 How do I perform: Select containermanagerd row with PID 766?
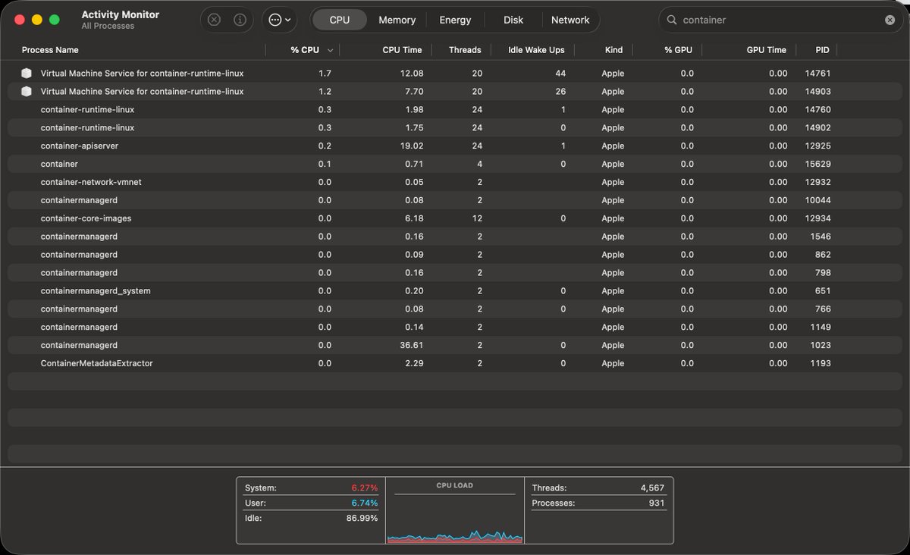455,309
